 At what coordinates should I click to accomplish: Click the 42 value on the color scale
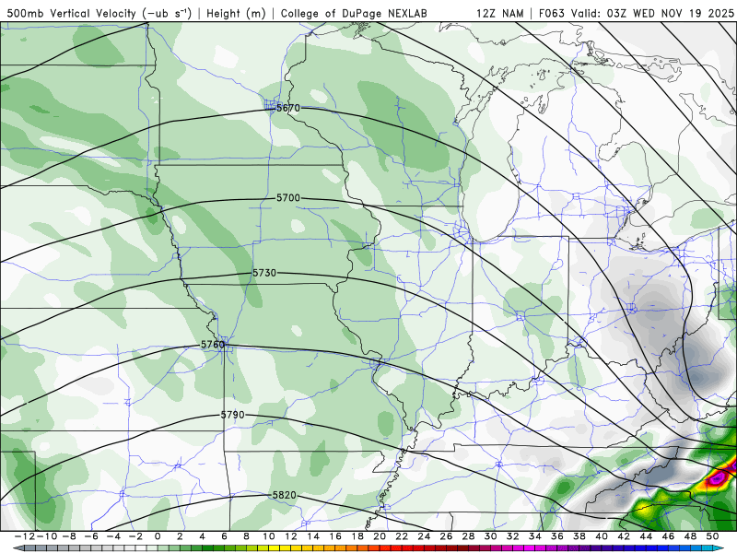tap(624, 536)
